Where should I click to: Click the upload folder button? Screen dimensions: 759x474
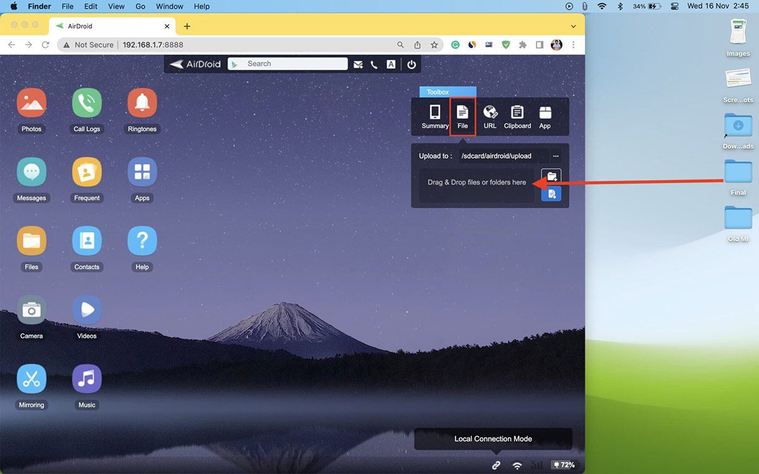tap(552, 176)
